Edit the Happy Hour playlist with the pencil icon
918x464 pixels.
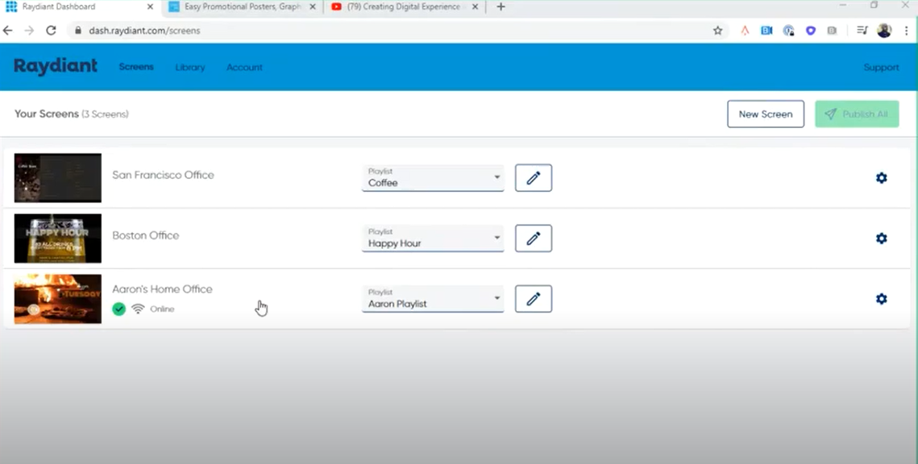[x=533, y=238]
